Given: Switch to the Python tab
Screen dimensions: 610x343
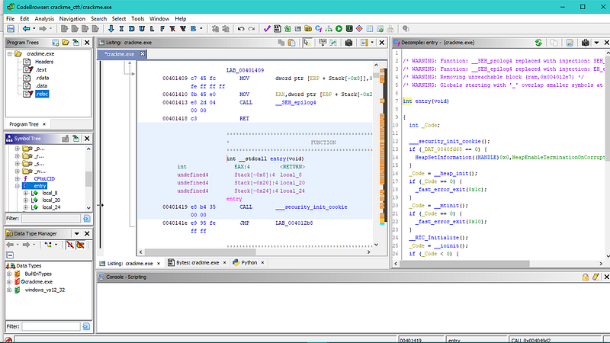Looking at the screenshot, I should [x=249, y=262].
